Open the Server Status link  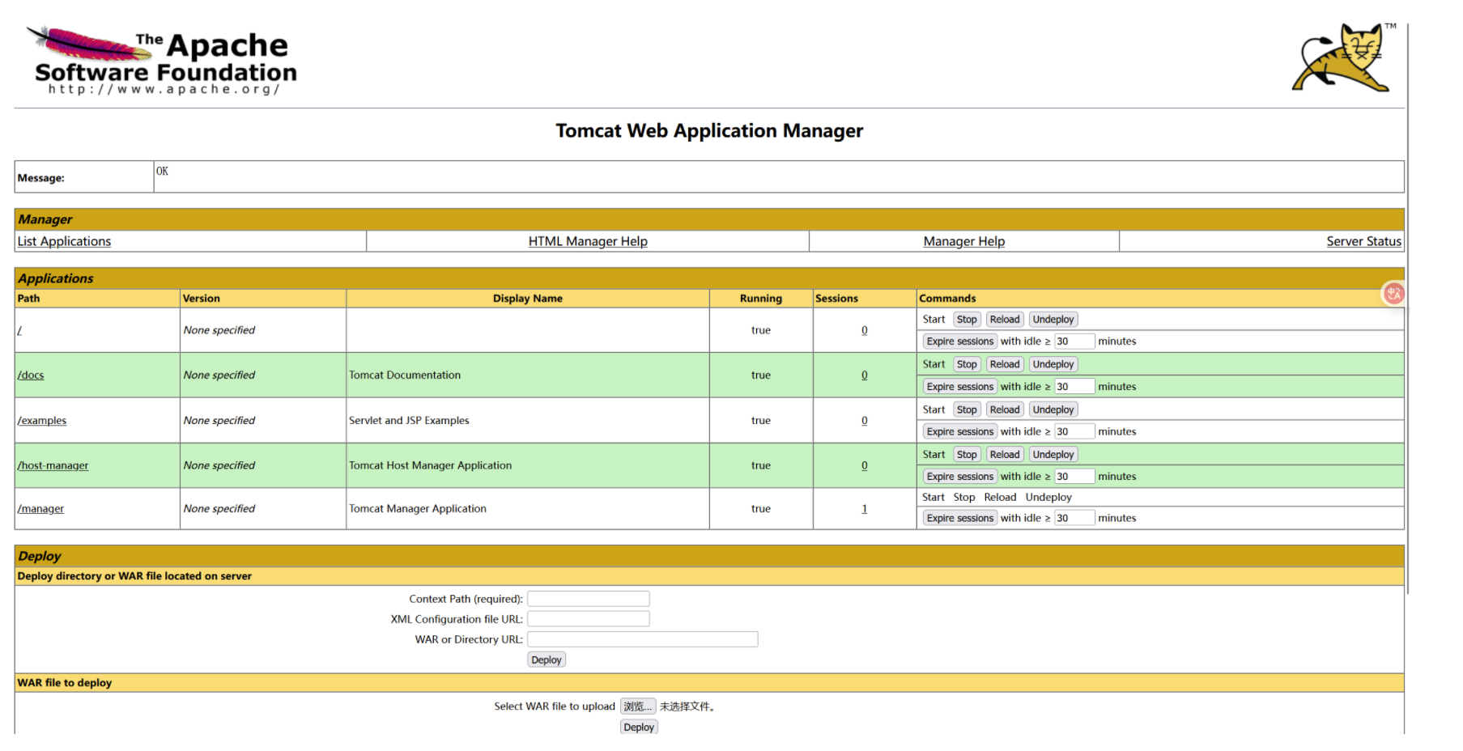pyautogui.click(x=1363, y=241)
